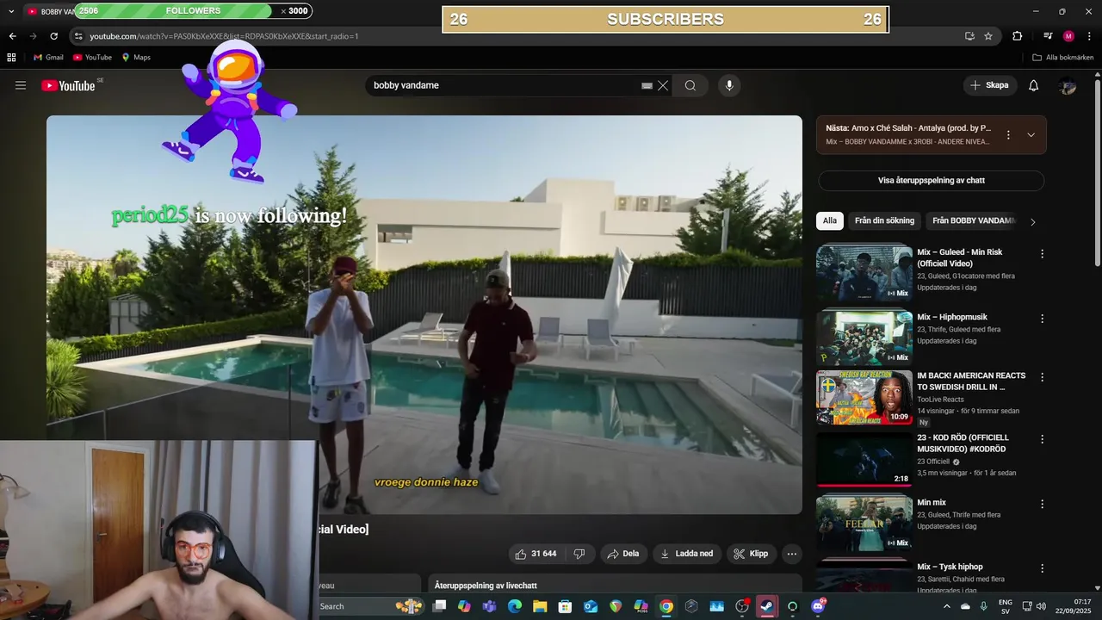
Task: View site information icon in address bar
Action: pos(78,36)
